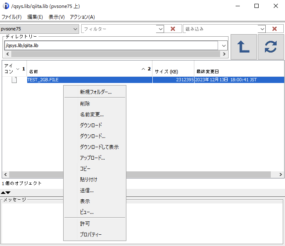Clear the include field with red X
The height and width of the screenshot is (246, 285).
tap(275, 29)
